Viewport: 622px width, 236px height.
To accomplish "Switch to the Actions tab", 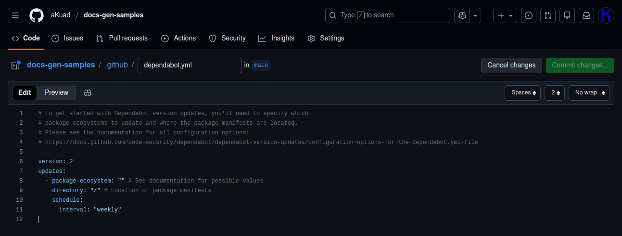I will (x=178, y=38).
